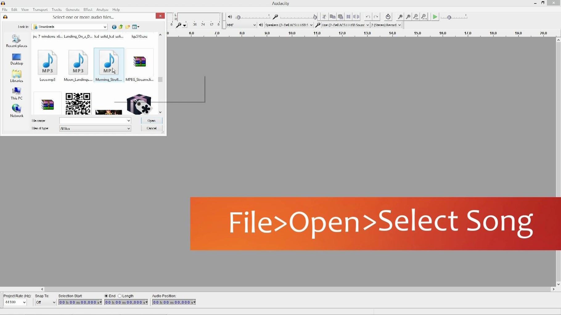Open the Edit menu

(x=14, y=10)
